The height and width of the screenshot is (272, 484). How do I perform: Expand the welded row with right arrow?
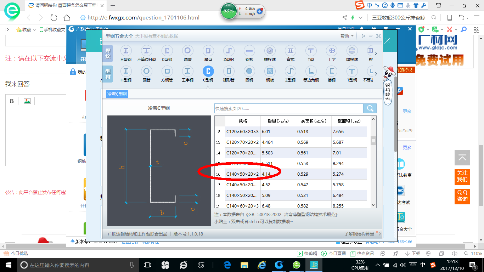(x=376, y=53)
